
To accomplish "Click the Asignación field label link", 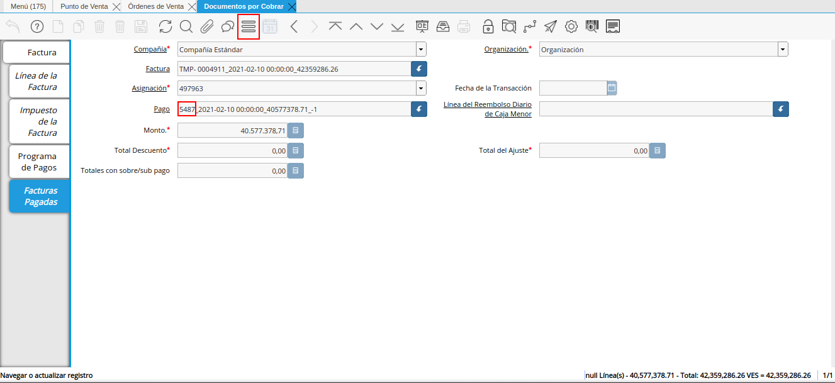I will tap(150, 88).
